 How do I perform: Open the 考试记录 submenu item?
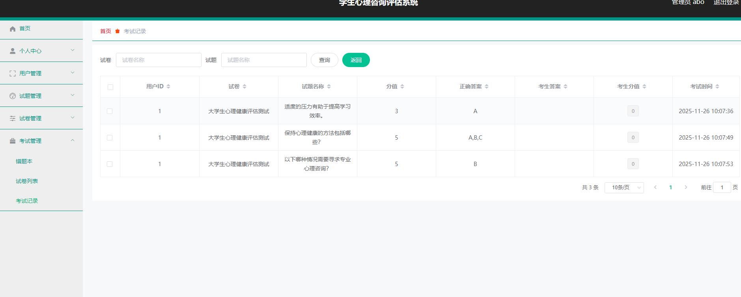27,201
